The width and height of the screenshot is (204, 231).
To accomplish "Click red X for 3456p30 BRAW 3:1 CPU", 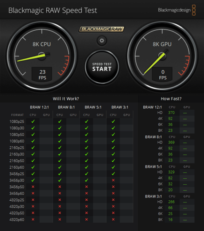I will coord(113,180).
